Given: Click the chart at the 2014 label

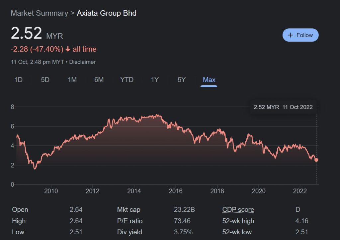Looking at the screenshot, I should point(134,191).
